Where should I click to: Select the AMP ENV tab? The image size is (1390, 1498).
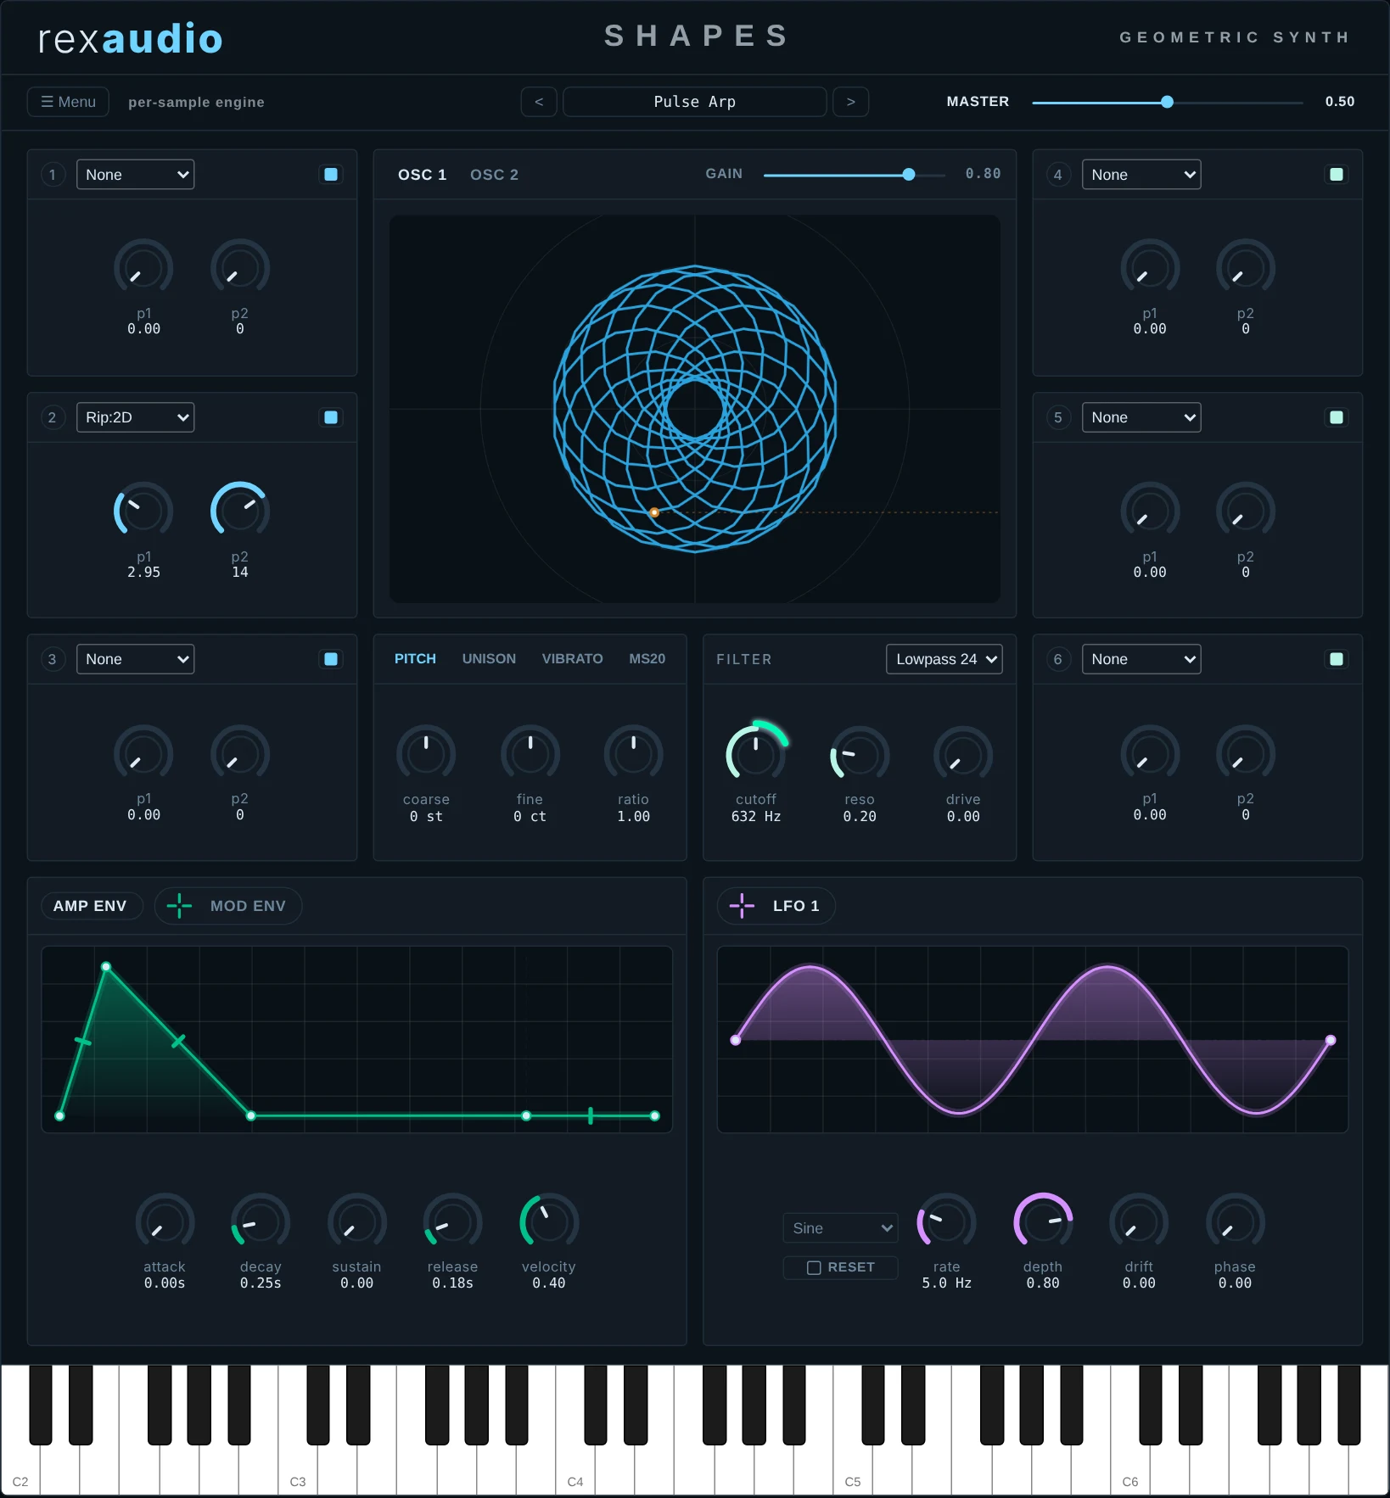click(90, 905)
